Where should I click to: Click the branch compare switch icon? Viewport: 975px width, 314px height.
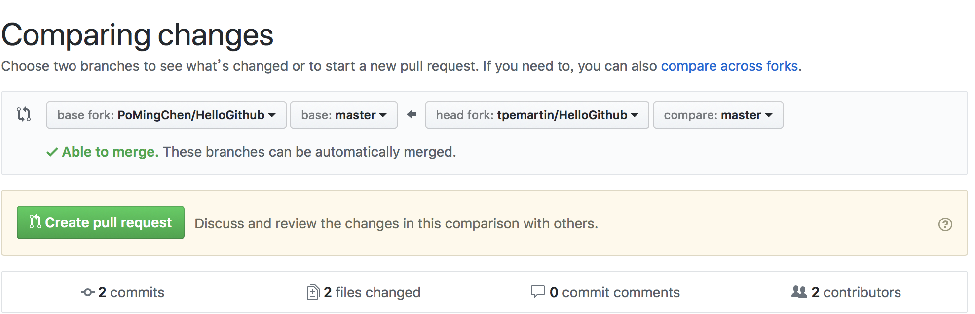[24, 115]
